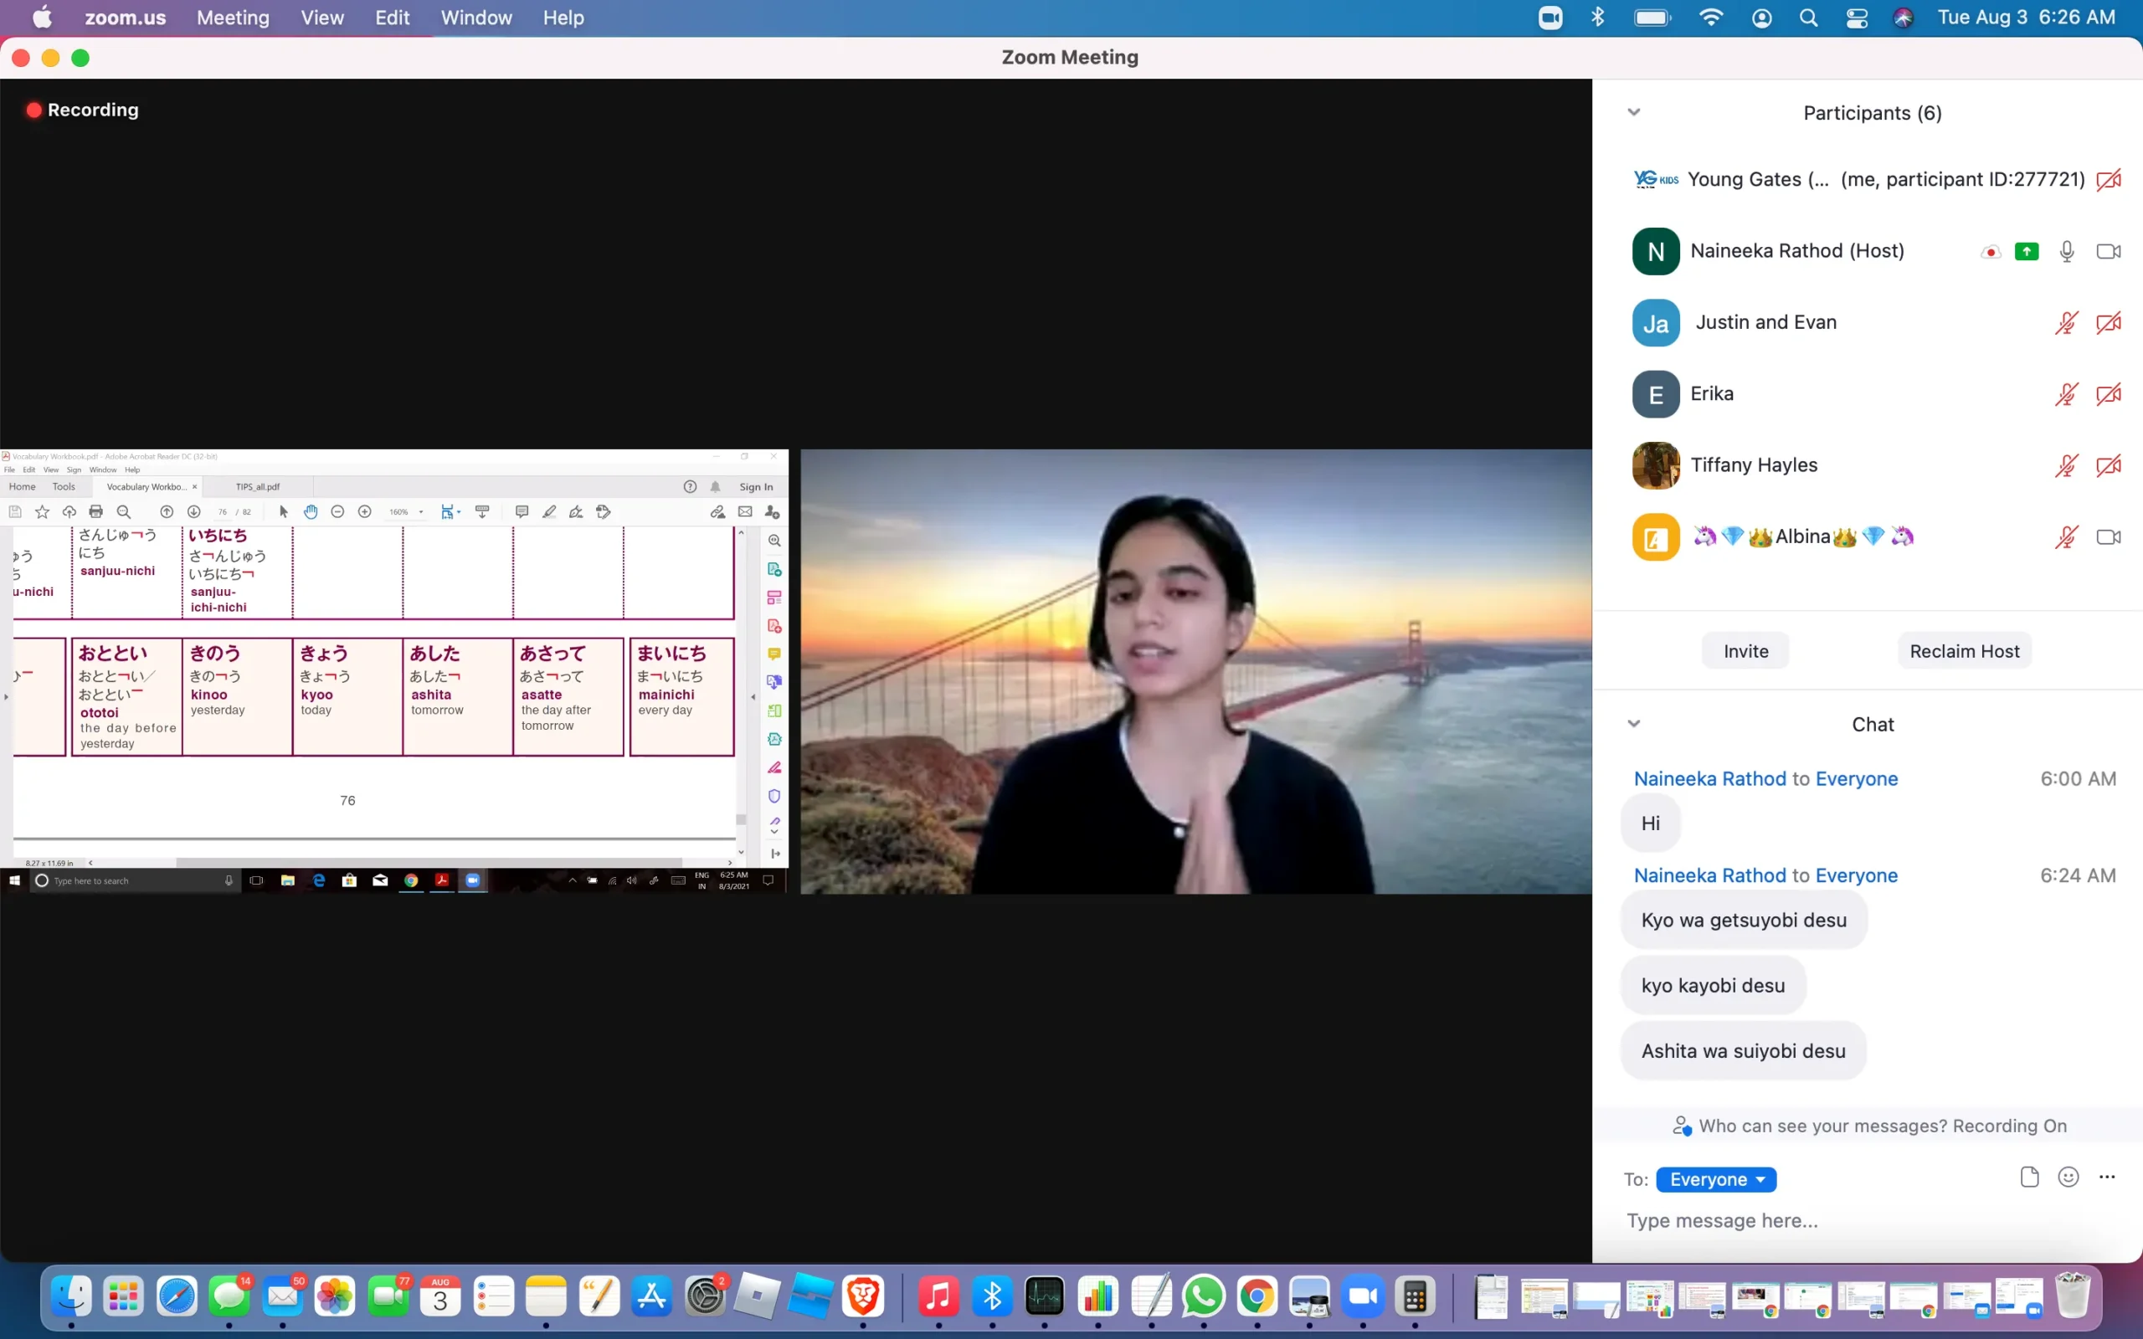This screenshot has width=2143, height=1339.
Task: Click the Invite button
Action: pos(1745,652)
